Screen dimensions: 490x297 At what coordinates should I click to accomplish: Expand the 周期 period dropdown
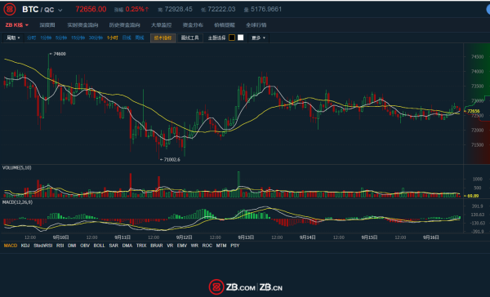[13, 38]
